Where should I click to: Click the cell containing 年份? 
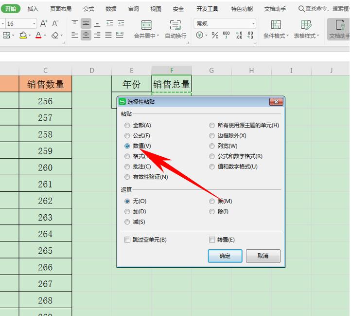(132, 84)
